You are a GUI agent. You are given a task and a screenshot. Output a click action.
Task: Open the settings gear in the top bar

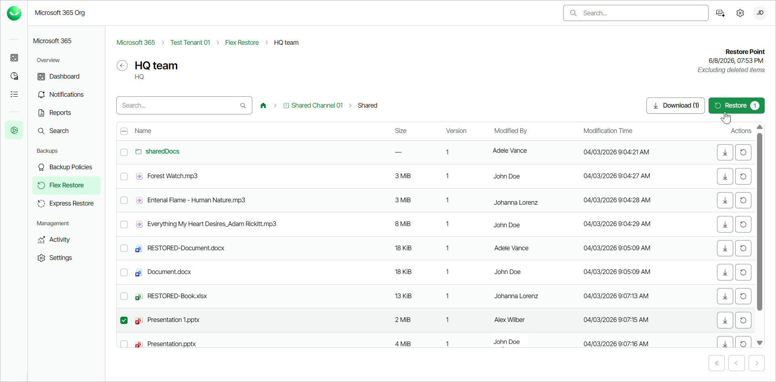pyautogui.click(x=740, y=13)
